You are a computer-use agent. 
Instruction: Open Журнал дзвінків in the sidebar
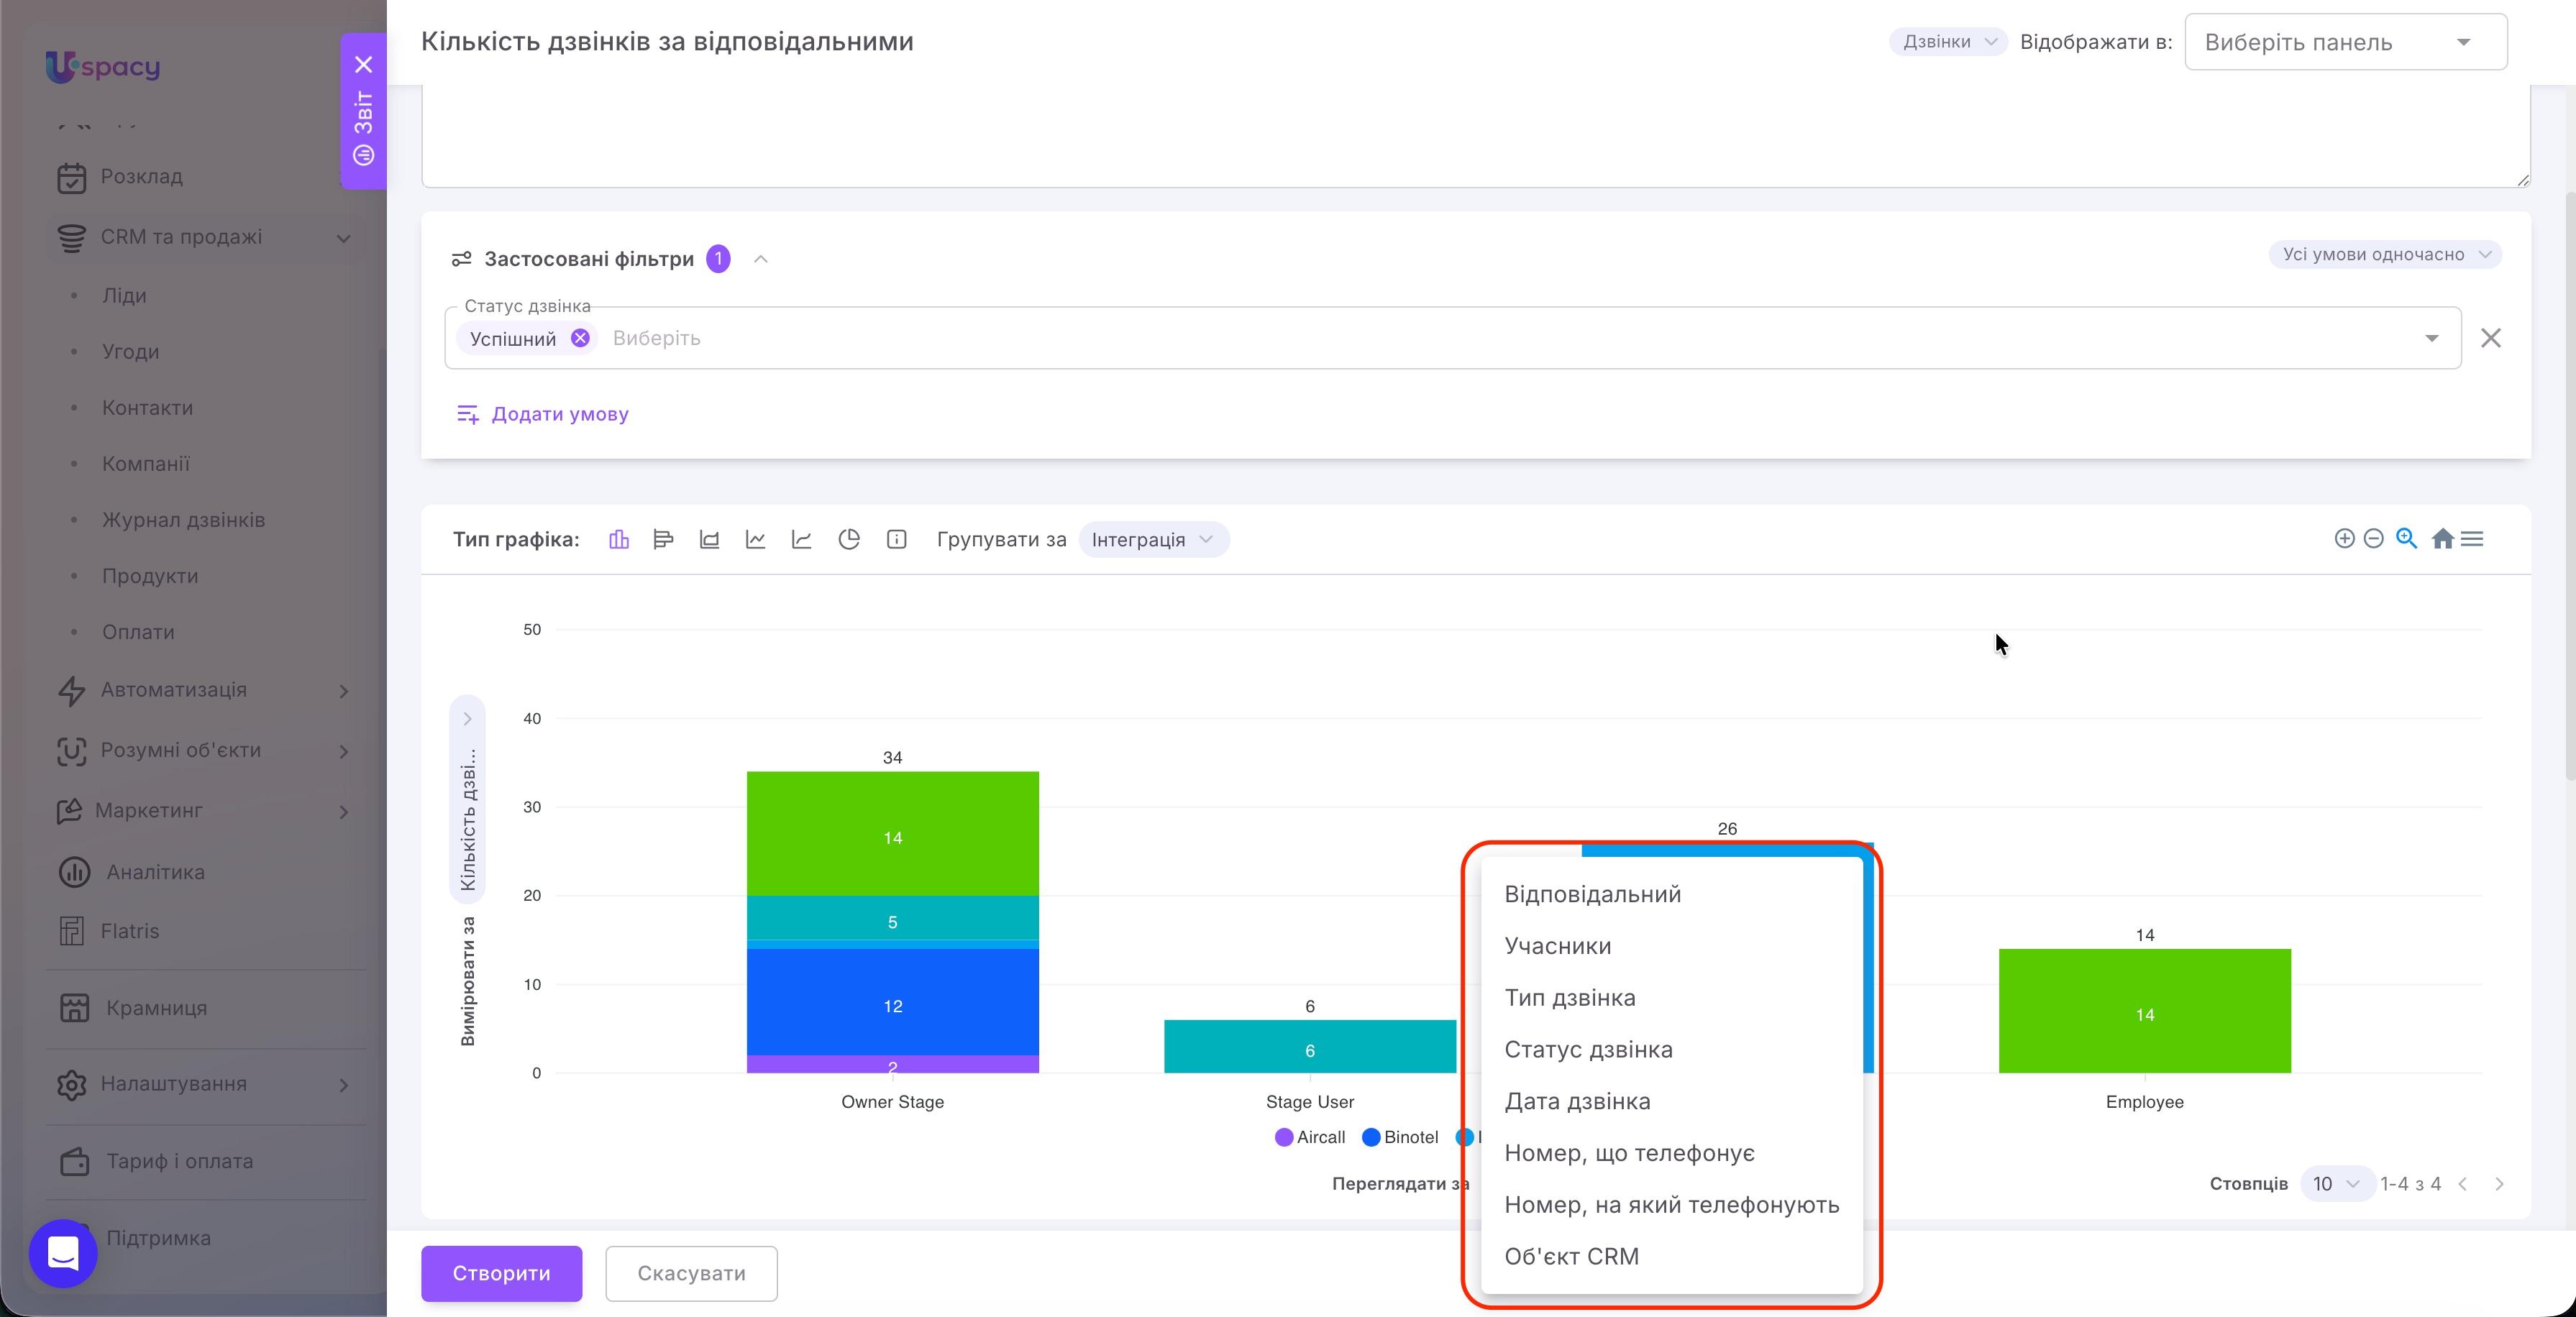(184, 520)
